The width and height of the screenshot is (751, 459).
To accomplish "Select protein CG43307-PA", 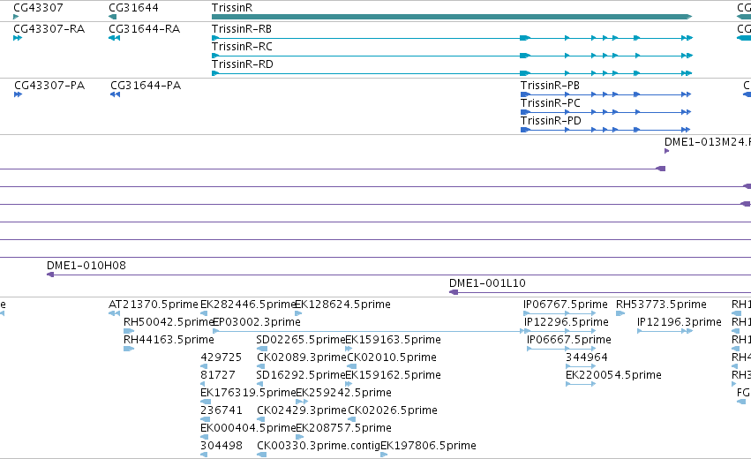I will (x=49, y=86).
